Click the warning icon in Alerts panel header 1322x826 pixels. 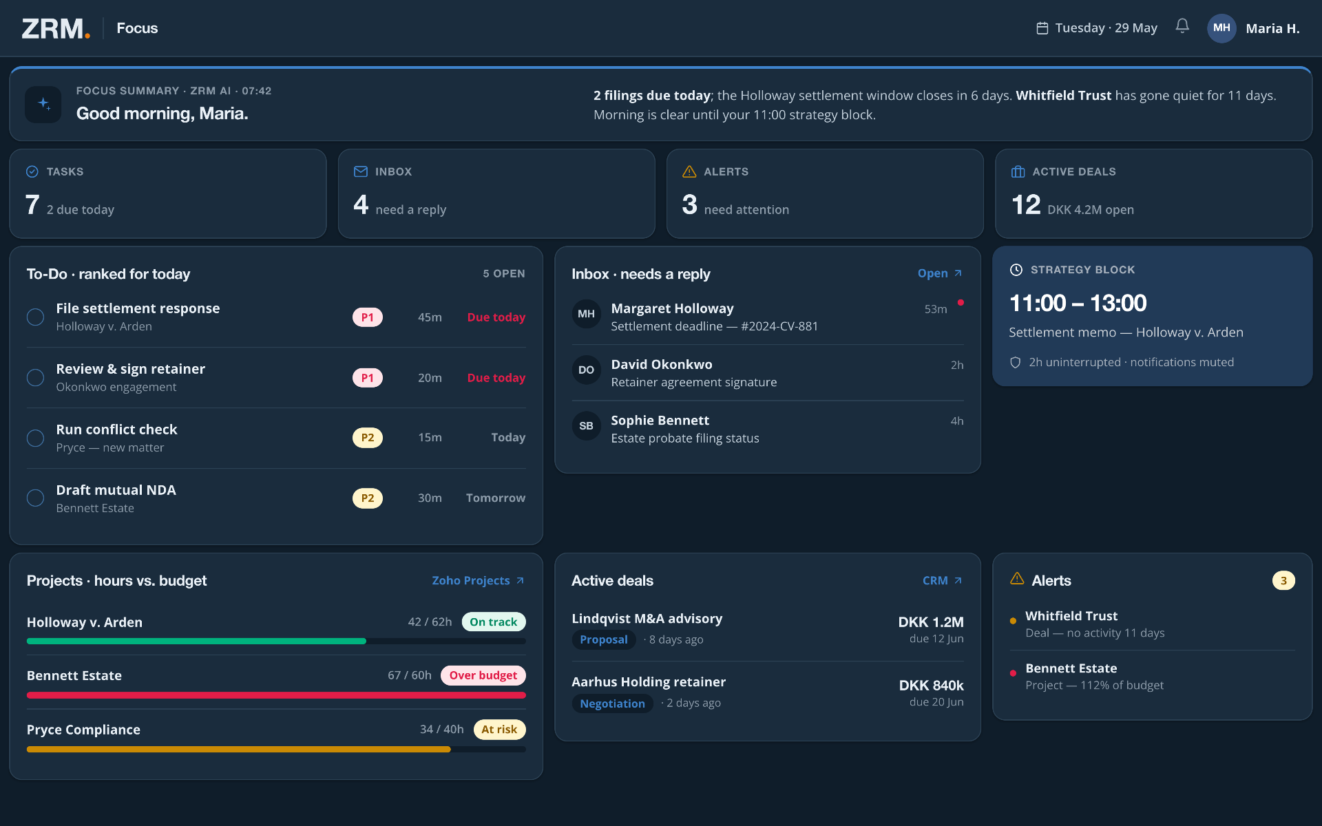coord(1017,579)
